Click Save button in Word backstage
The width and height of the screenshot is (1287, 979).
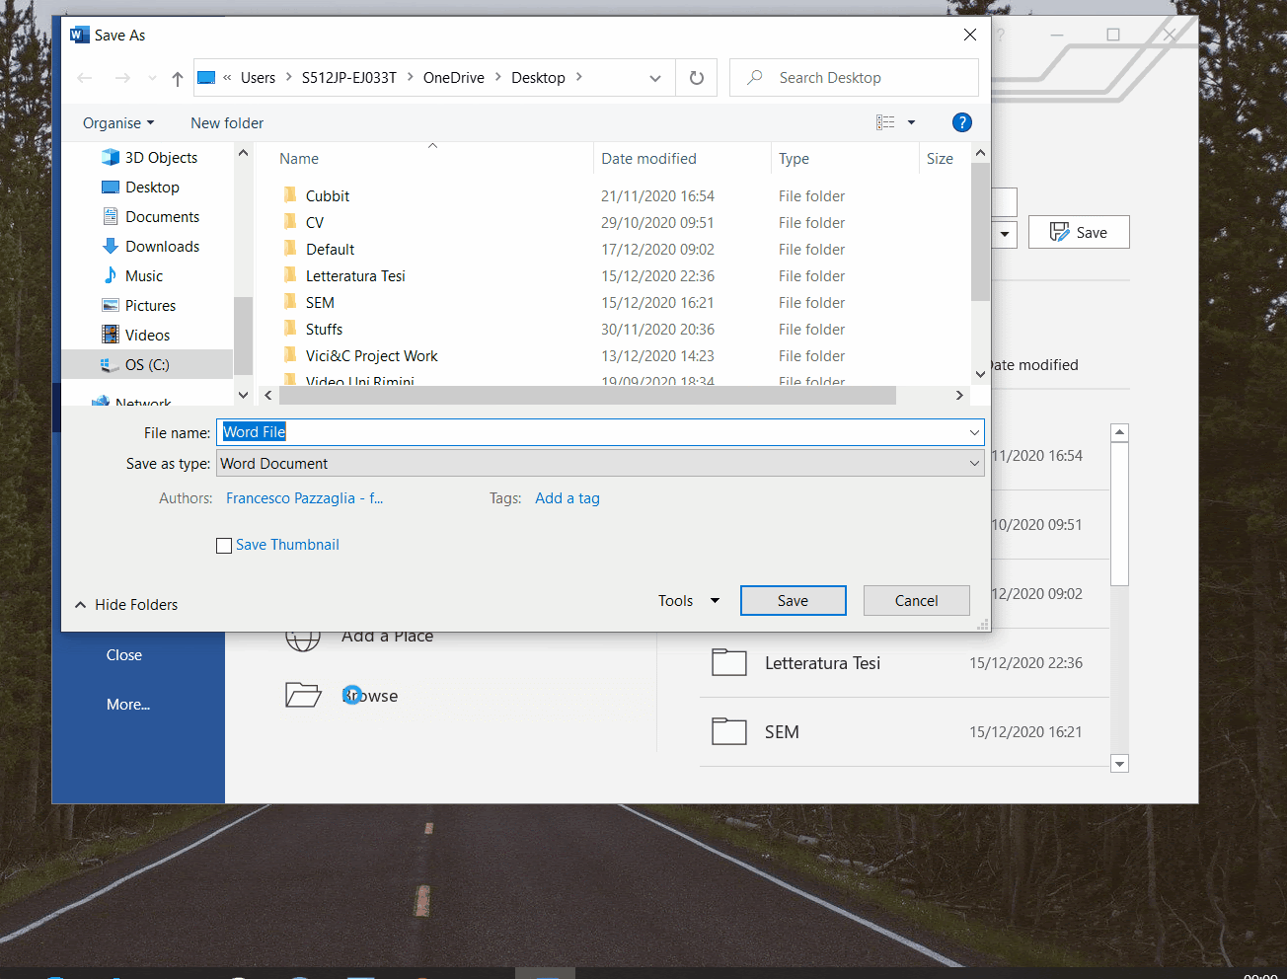pos(1079,233)
